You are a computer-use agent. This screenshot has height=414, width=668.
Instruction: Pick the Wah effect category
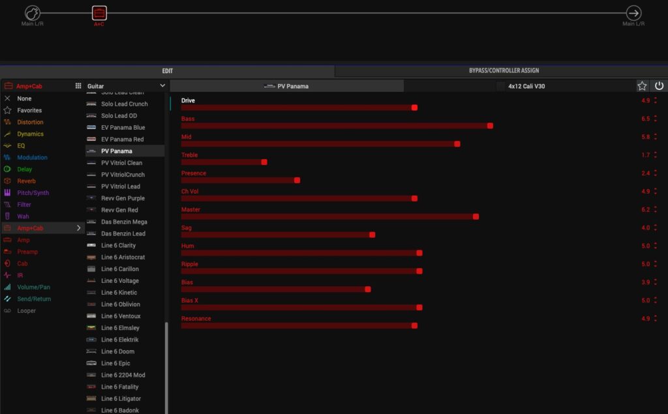point(23,216)
